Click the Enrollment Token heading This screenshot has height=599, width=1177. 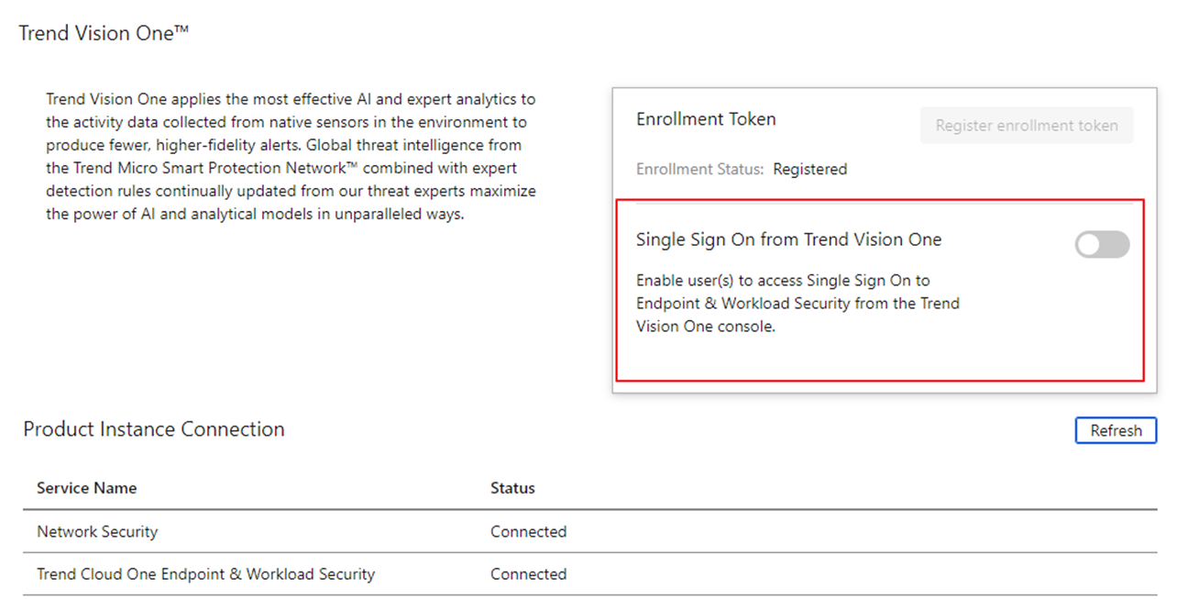tap(706, 119)
